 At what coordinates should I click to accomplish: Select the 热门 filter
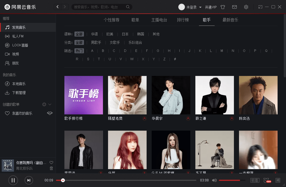[x=79, y=51]
